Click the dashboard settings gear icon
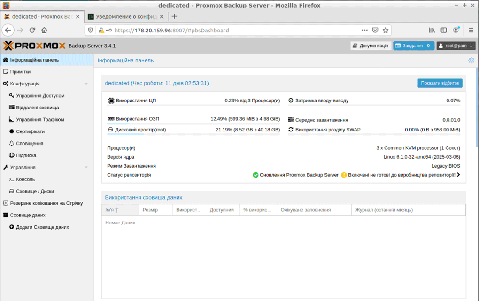 [471, 60]
